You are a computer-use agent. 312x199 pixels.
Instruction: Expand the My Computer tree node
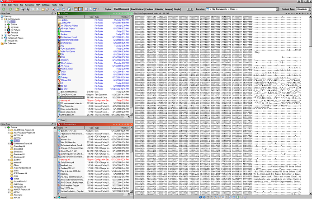[x=2, y=35]
